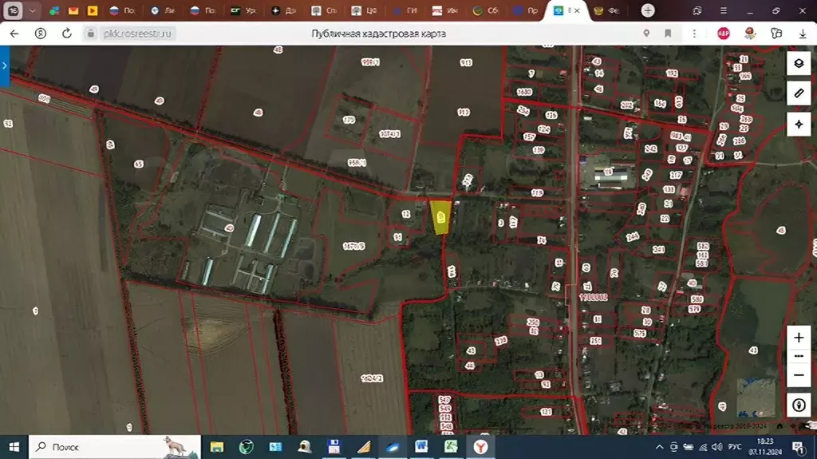Viewport: 817px width, 459px height.
Task: Select the yellow highlighted land parcel
Action: [x=440, y=217]
